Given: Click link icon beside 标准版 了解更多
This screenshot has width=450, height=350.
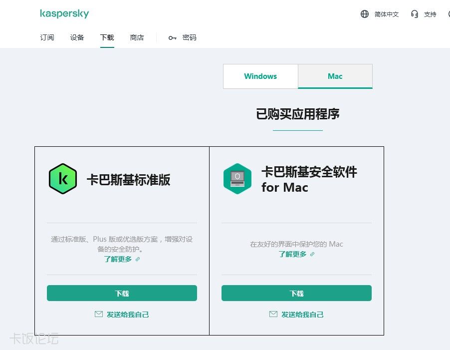Looking at the screenshot, I should 138,259.
